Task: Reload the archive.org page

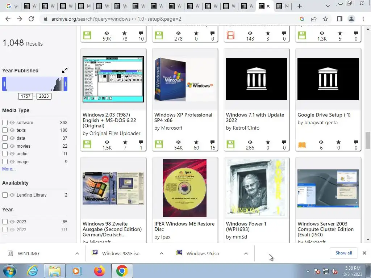Action: point(31,19)
